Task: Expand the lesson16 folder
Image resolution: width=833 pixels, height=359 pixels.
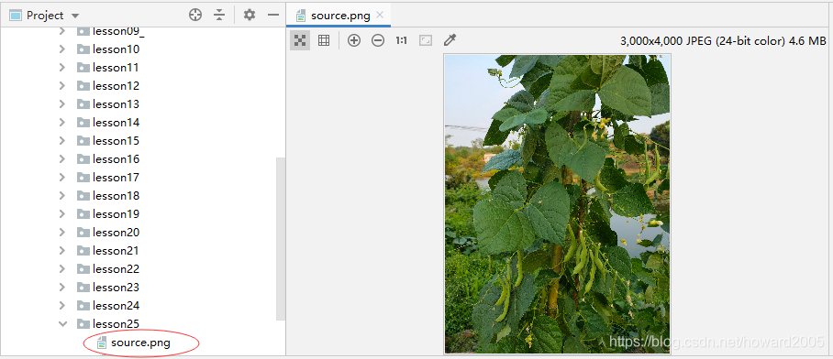Action: pos(62,159)
